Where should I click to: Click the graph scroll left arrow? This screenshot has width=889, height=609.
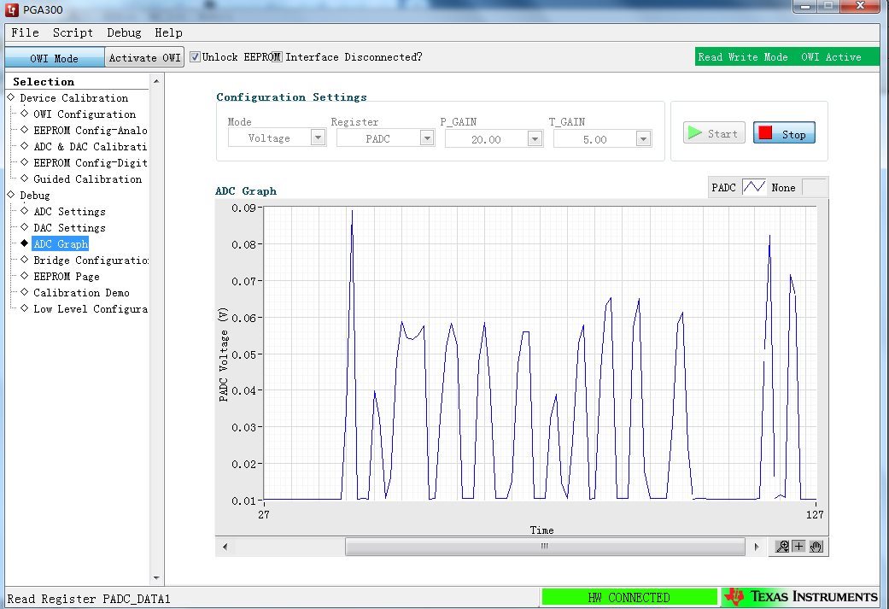225,548
